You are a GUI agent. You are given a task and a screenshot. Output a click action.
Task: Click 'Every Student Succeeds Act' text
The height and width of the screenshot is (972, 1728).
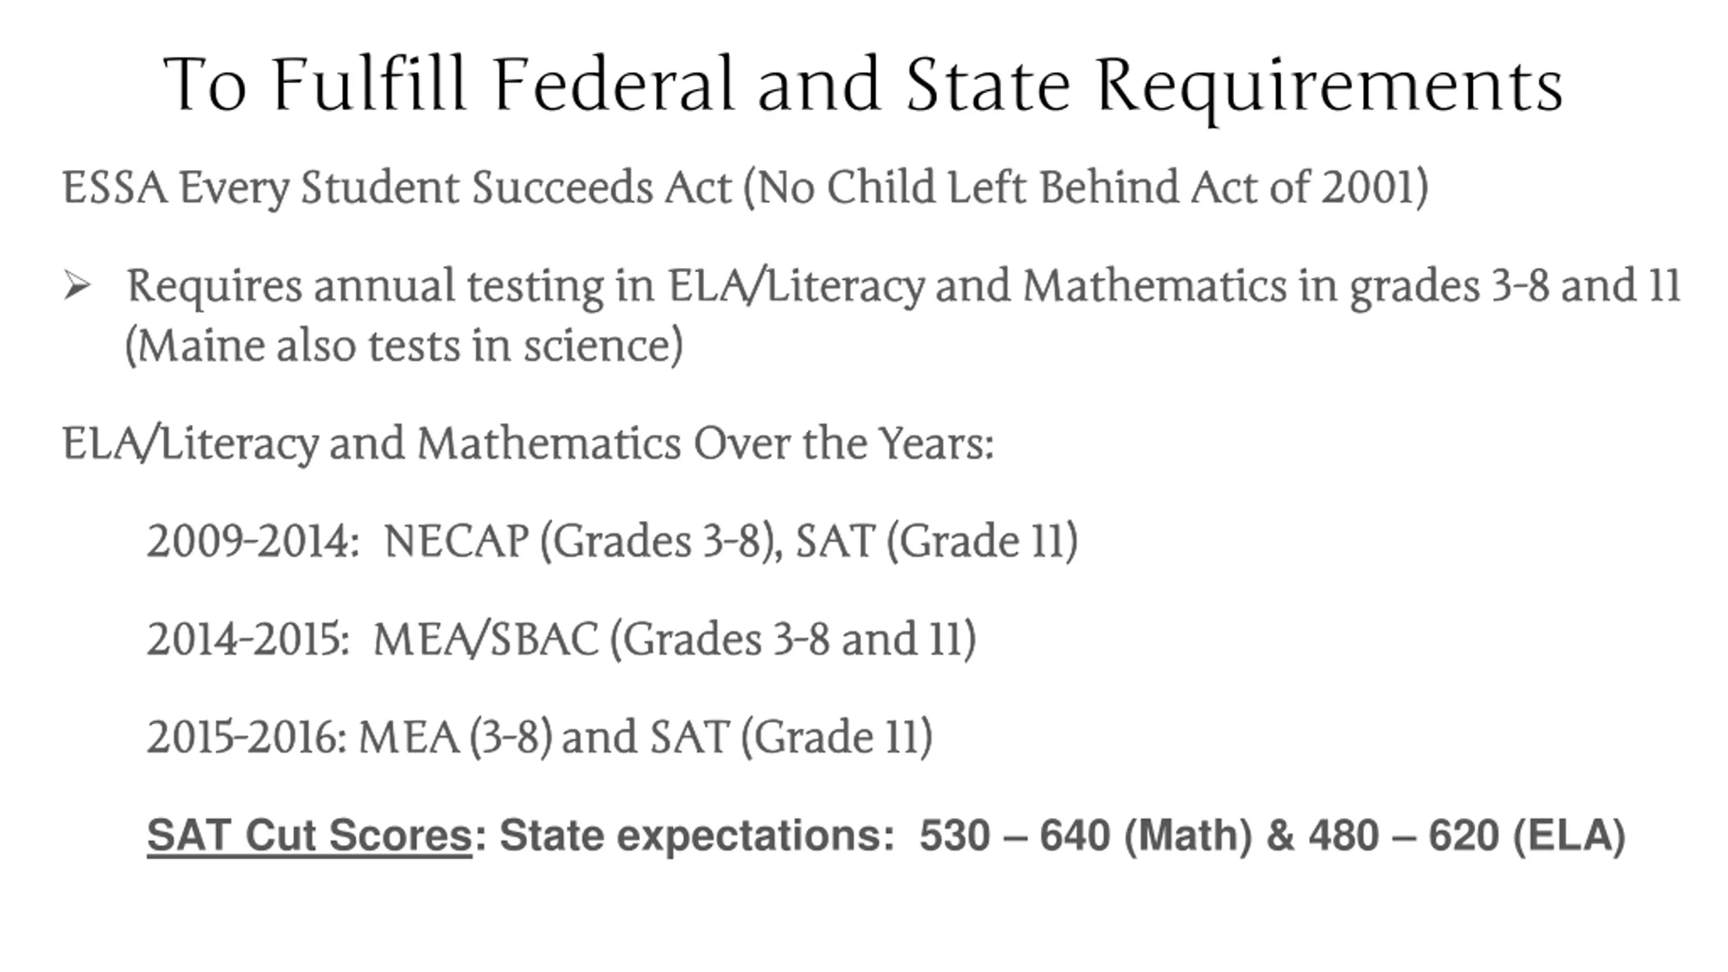(x=456, y=187)
